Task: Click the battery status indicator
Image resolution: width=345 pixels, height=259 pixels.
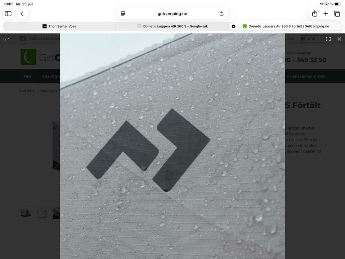Action: pos(337,4)
